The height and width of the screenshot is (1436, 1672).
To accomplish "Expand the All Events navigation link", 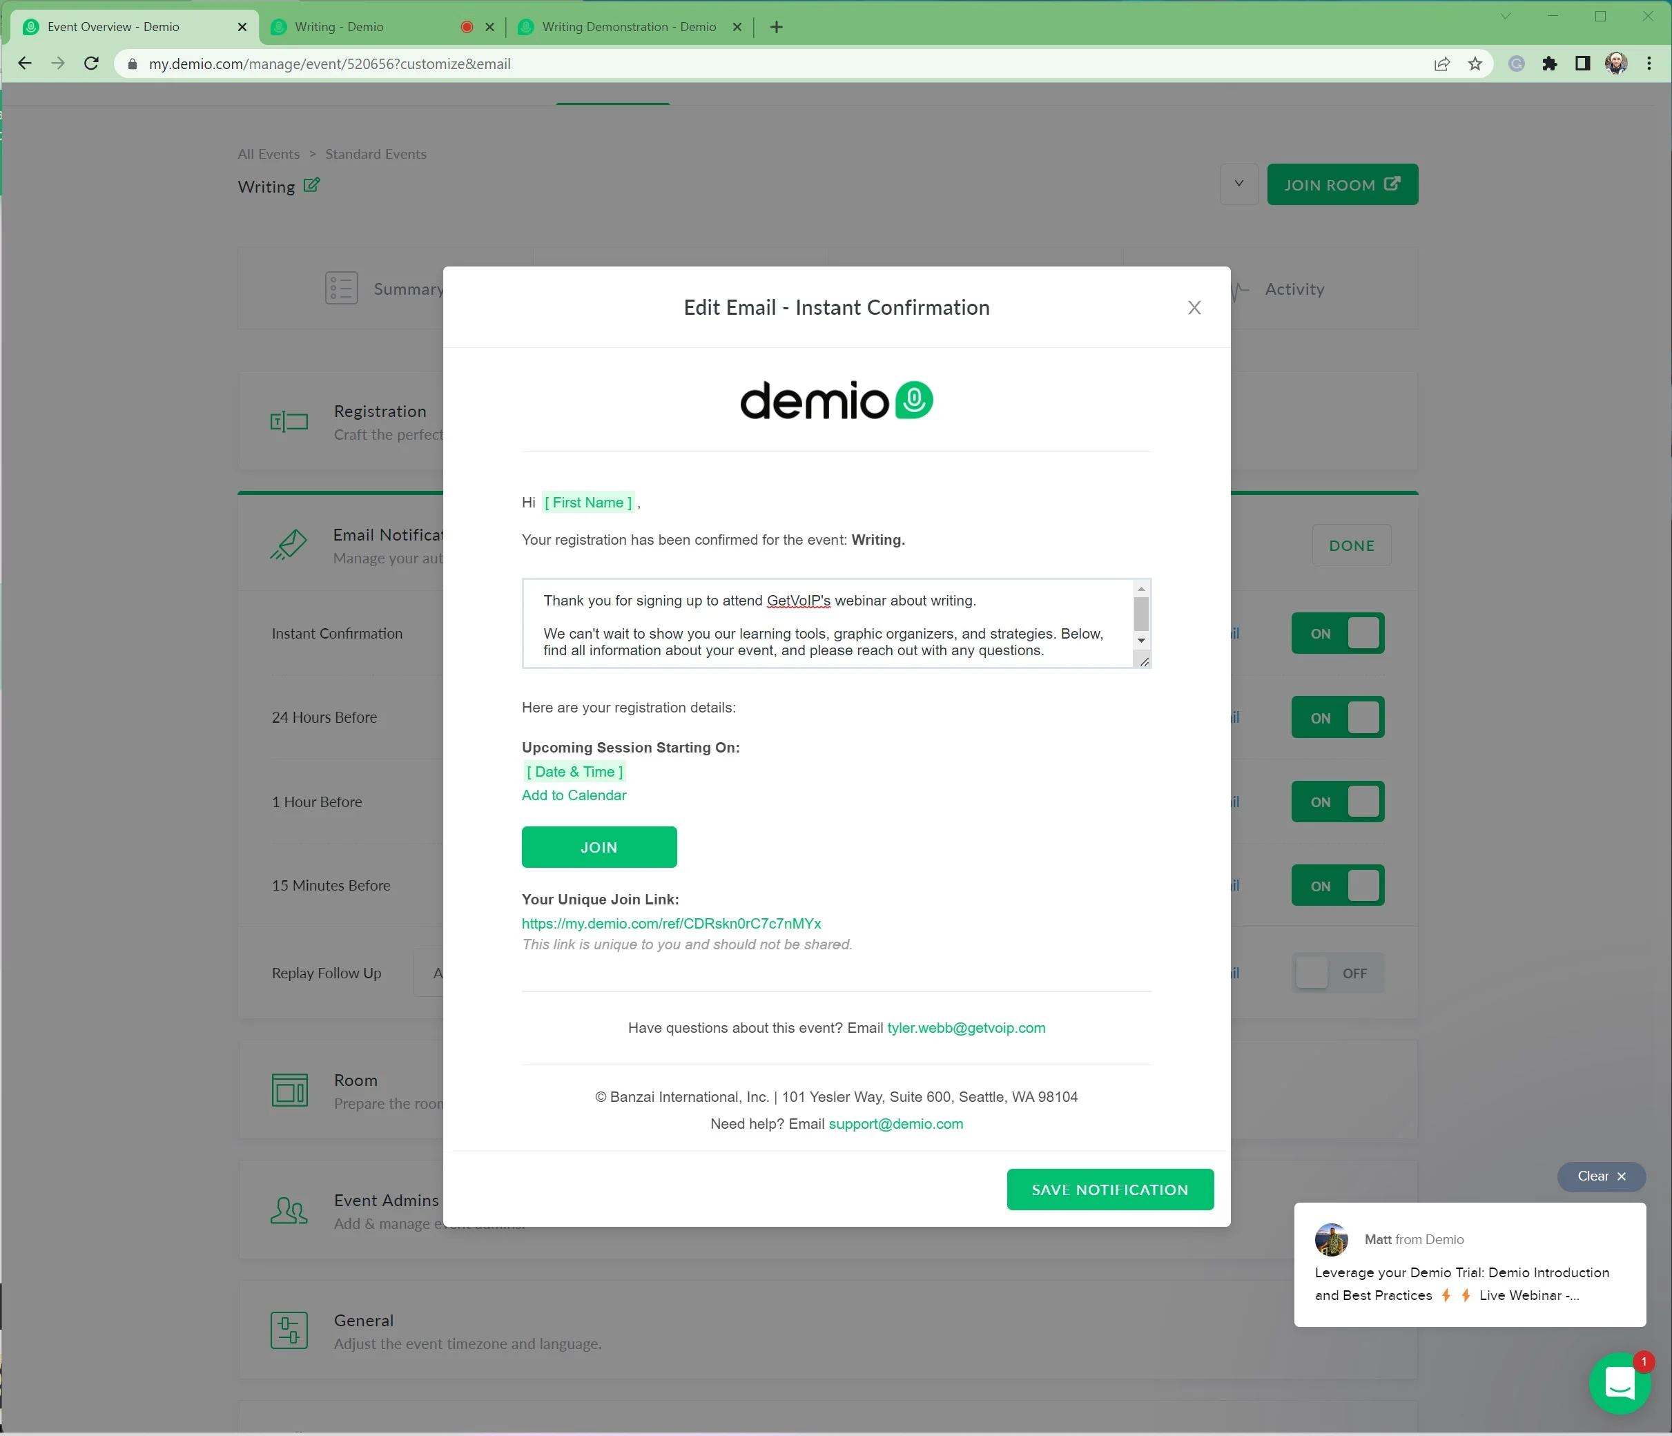I will [269, 153].
